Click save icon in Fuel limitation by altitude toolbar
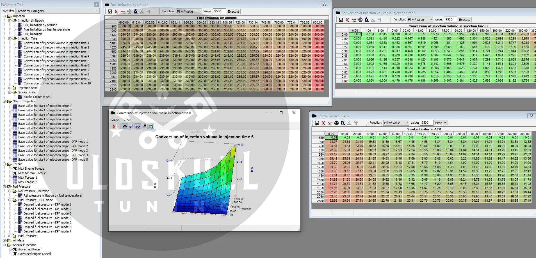This screenshot has height=258, width=536. point(110,11)
